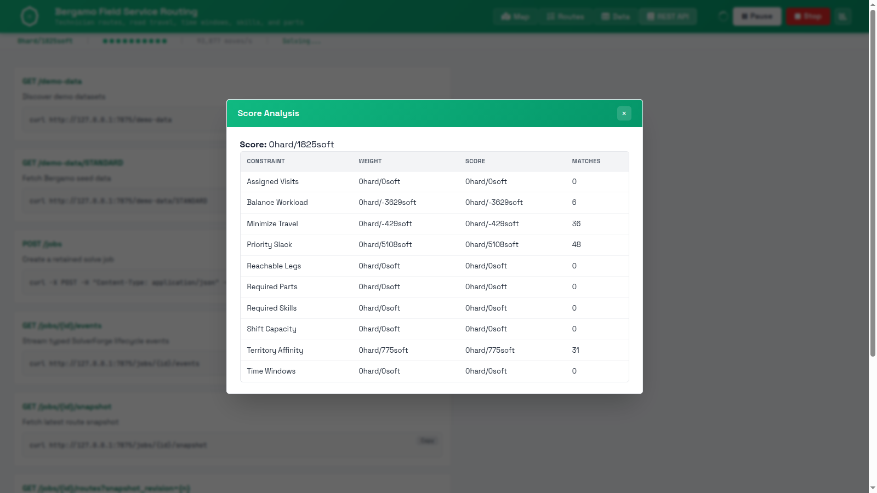Viewport: 877px width, 493px height.
Task: Stop the solver with red button
Action: click(x=808, y=16)
